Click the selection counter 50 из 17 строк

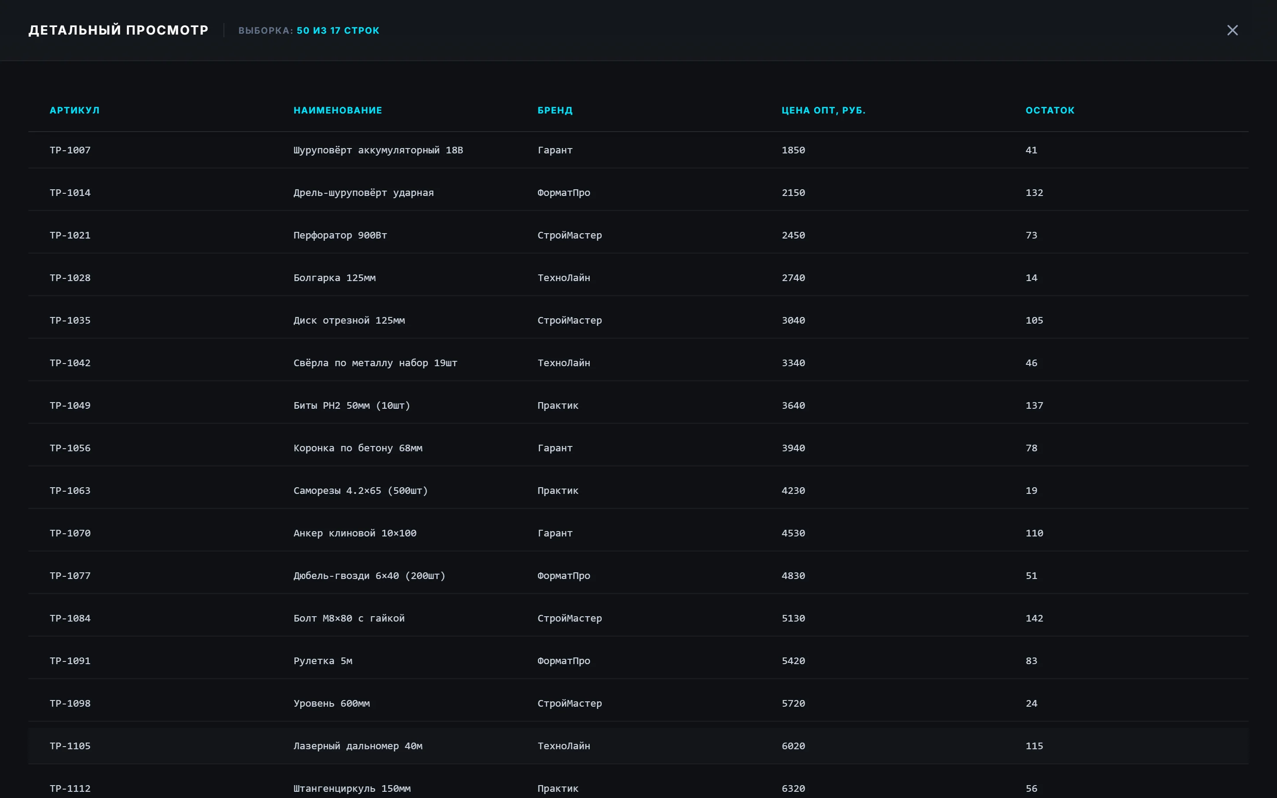coord(338,31)
